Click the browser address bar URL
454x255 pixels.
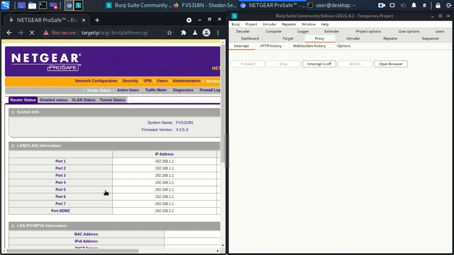point(115,33)
